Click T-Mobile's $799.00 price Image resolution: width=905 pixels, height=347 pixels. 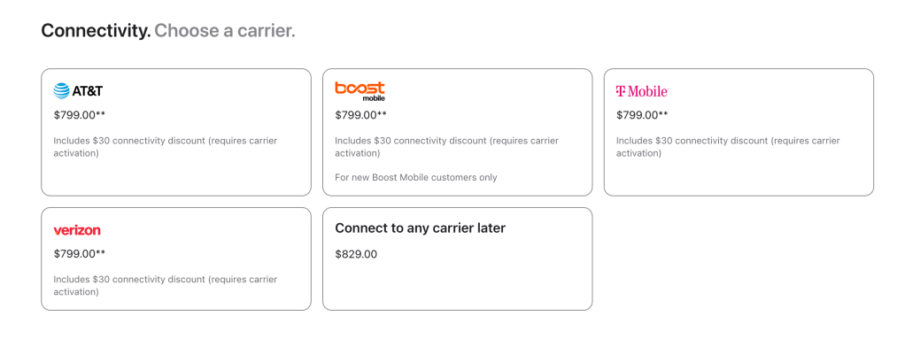pyautogui.click(x=642, y=115)
